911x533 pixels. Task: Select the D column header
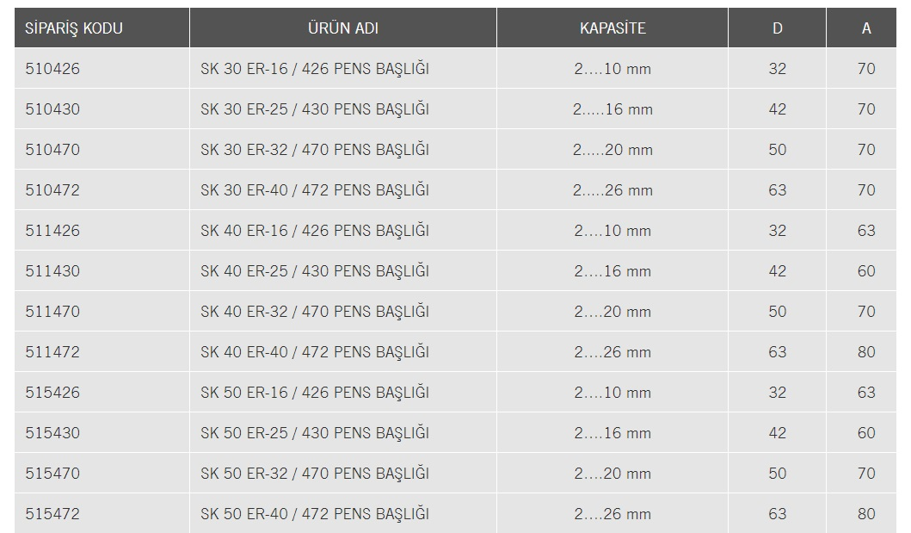(x=777, y=28)
